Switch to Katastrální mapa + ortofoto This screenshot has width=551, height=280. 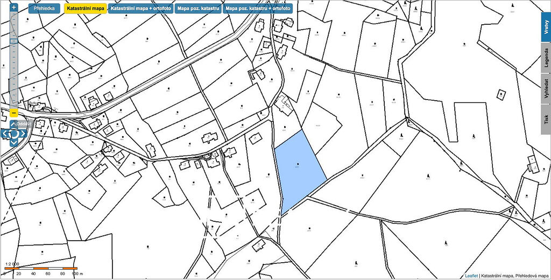(x=140, y=9)
